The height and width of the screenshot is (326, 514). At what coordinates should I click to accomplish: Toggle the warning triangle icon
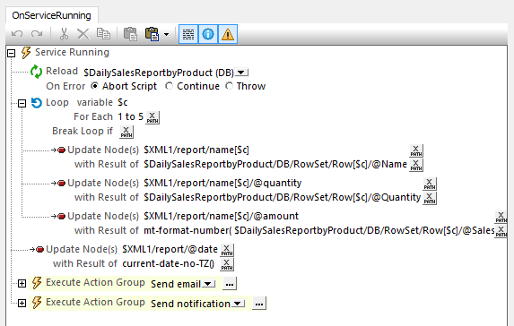228,34
